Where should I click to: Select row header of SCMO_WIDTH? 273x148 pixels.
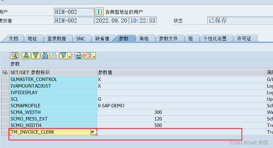5,125
